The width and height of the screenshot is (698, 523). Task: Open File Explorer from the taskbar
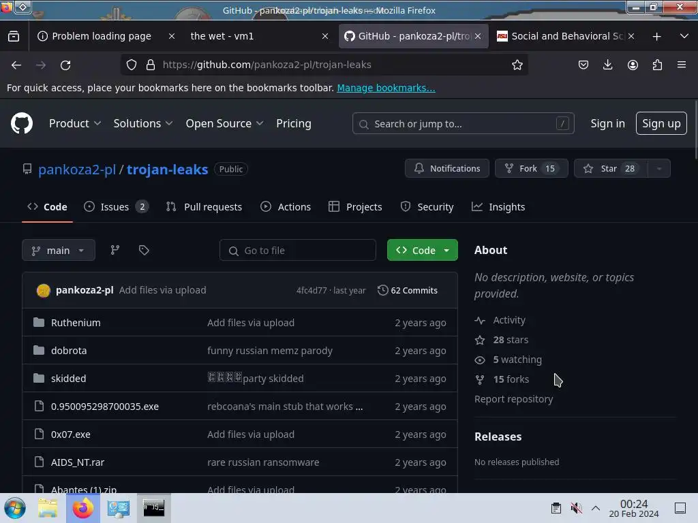(48, 508)
